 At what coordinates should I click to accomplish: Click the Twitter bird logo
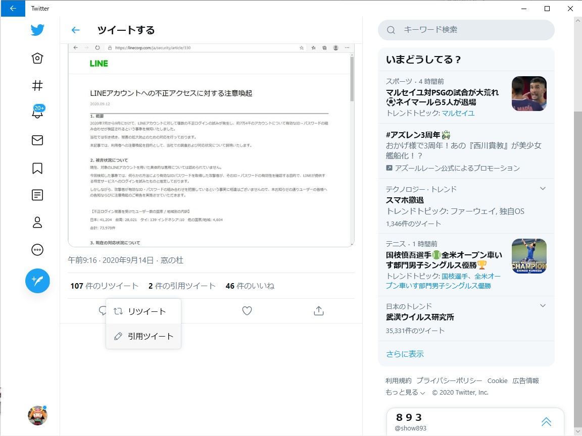[x=37, y=30]
